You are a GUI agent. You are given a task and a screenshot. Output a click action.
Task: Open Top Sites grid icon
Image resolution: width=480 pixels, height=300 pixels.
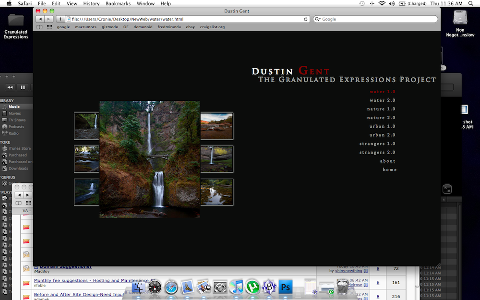point(49,27)
